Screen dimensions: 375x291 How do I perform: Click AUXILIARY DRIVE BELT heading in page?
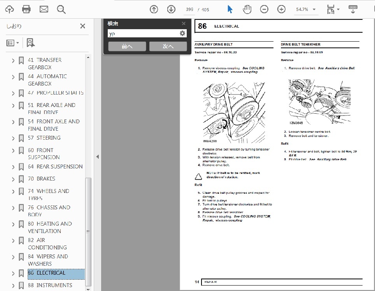pyautogui.click(x=214, y=44)
